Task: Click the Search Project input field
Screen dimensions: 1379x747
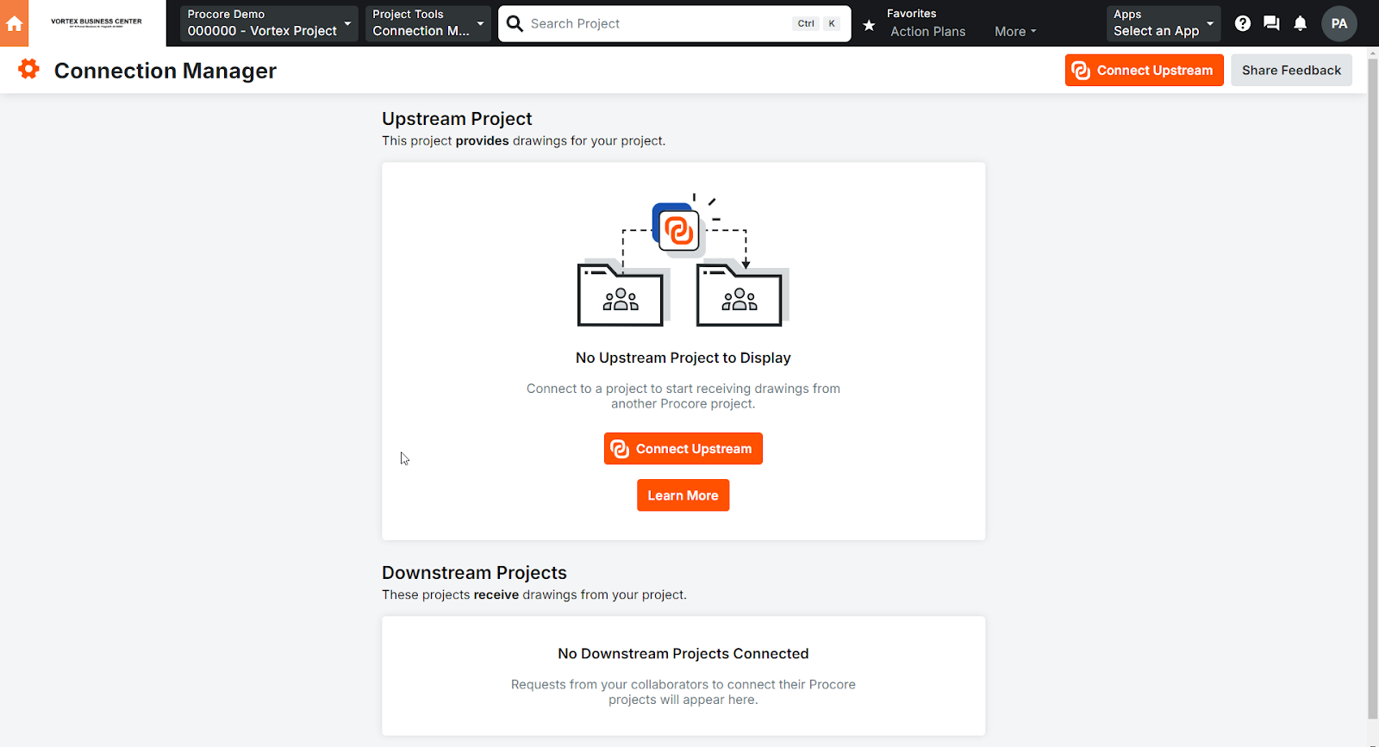Action: pos(674,23)
